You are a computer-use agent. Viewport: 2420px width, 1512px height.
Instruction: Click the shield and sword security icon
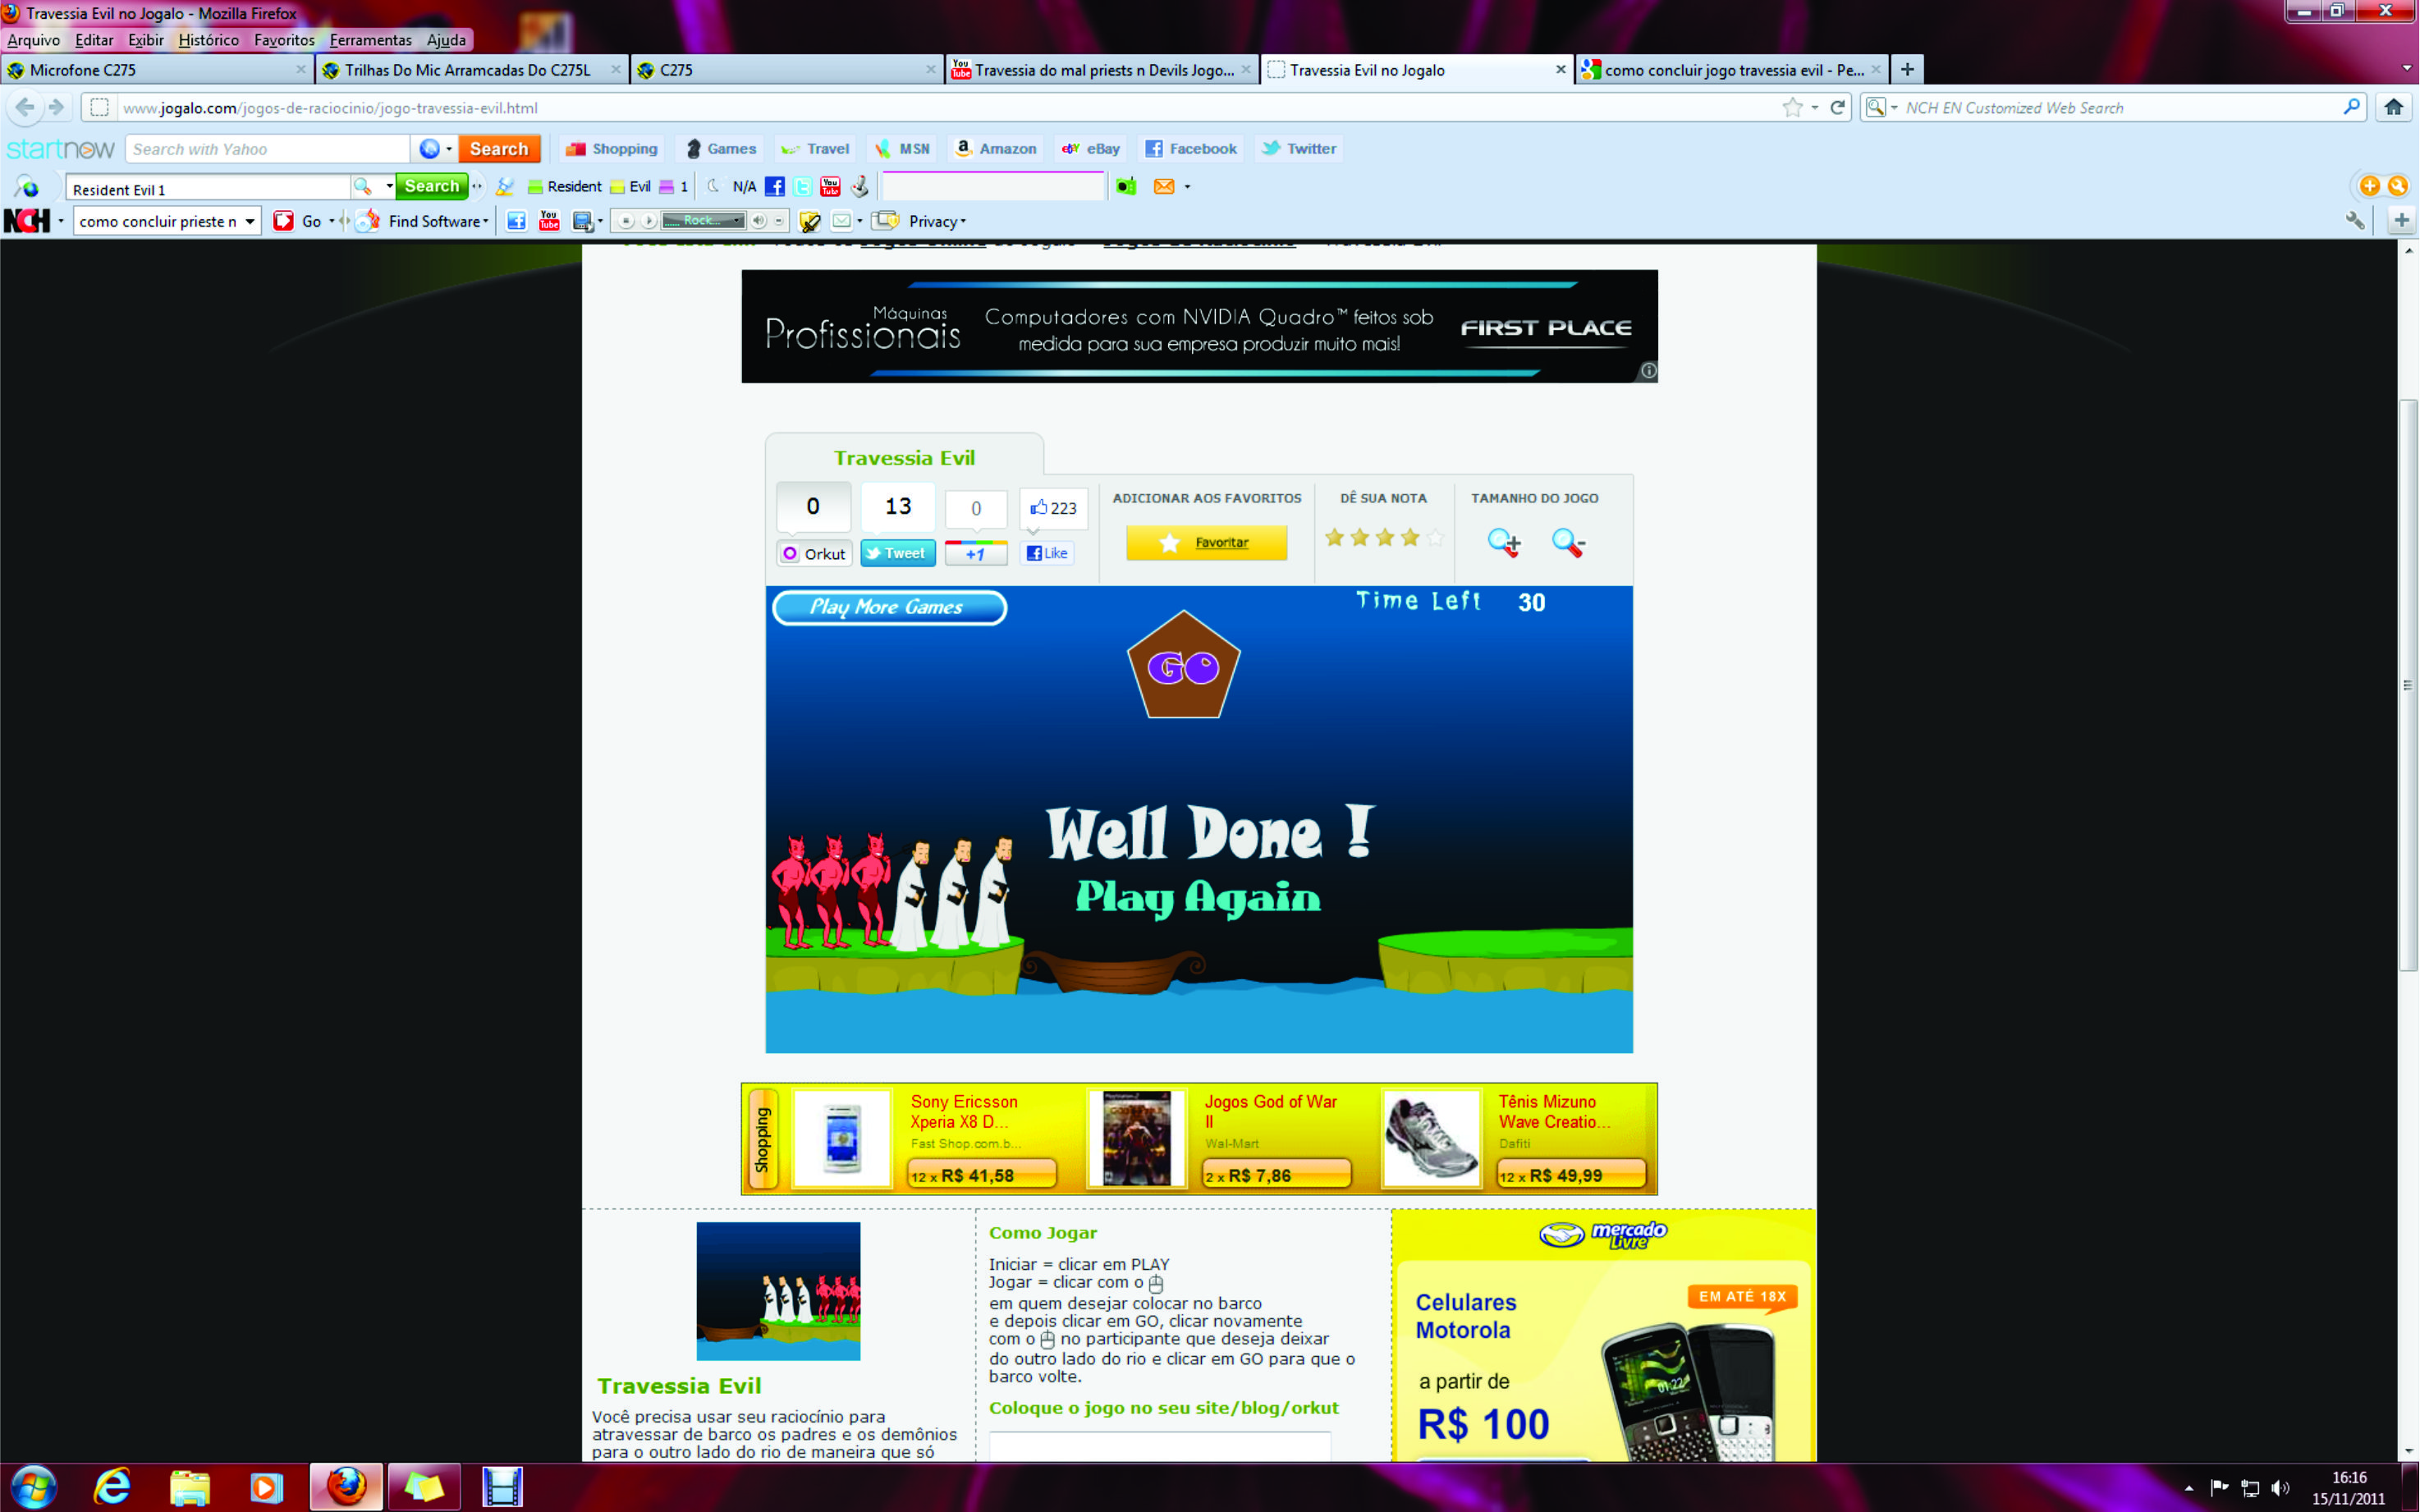tap(810, 221)
